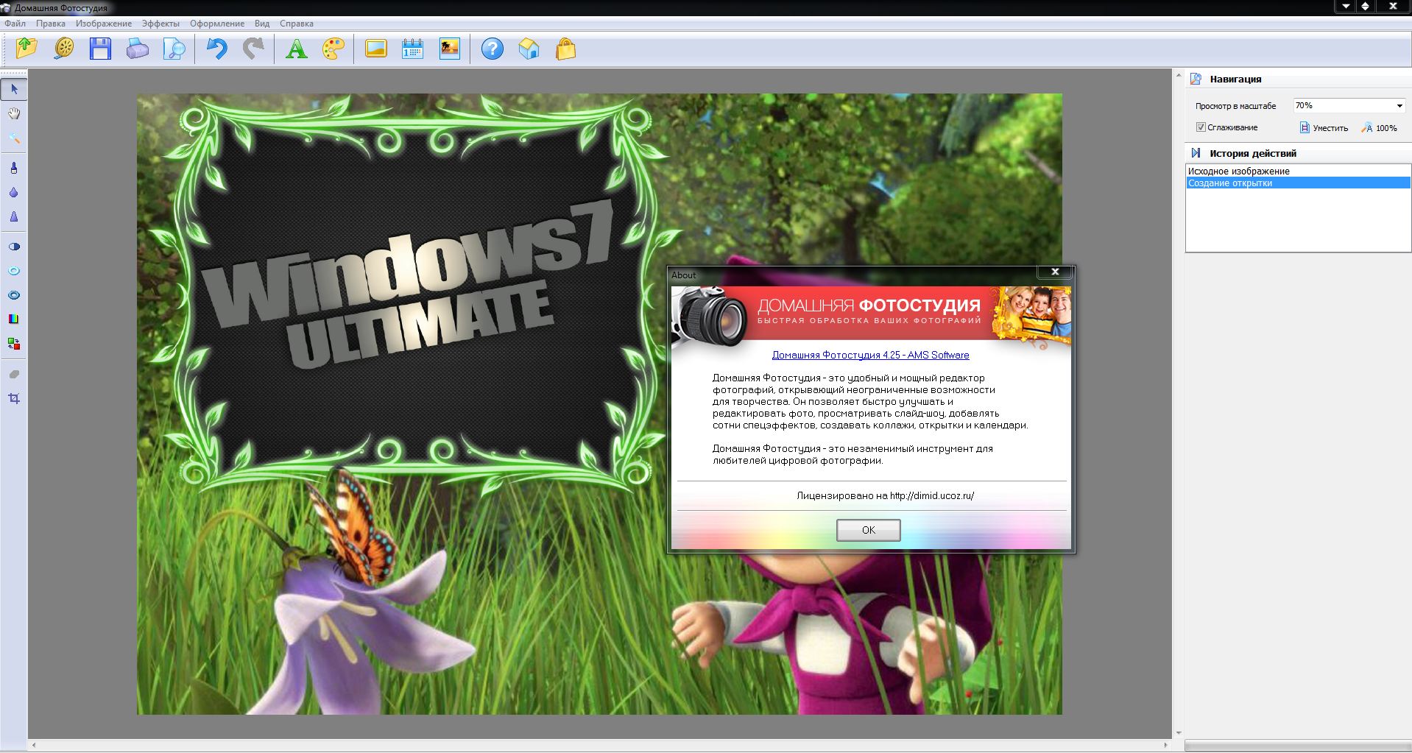The image size is (1412, 753).
Task: Click the sunset postcard icon
Action: coord(449,49)
